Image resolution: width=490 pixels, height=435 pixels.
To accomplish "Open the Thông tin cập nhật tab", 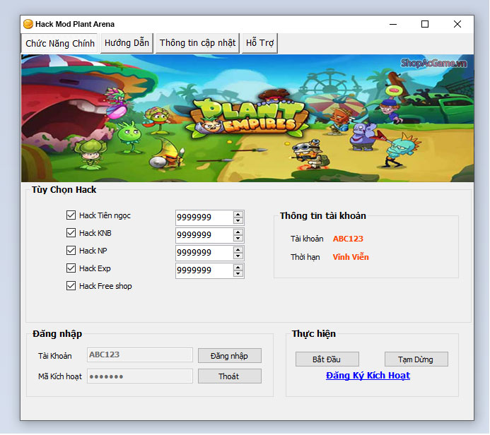I will pos(197,43).
